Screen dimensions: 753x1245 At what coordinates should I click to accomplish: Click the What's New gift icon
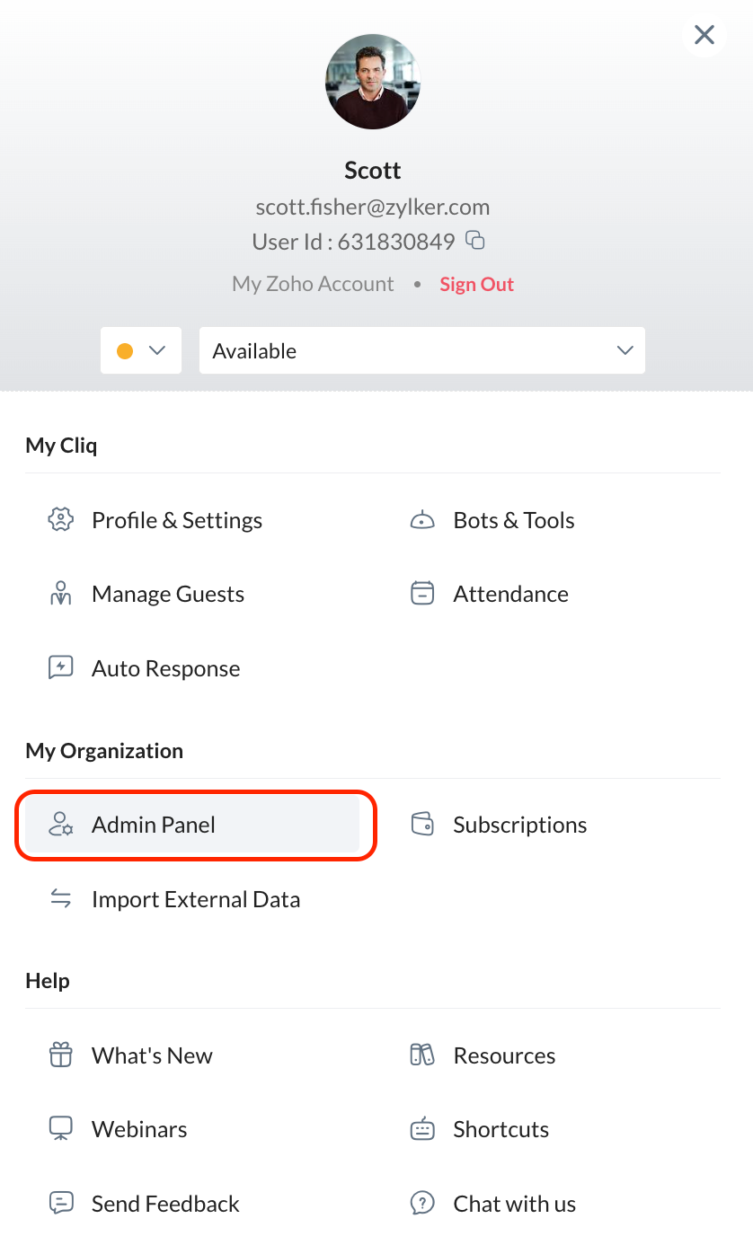coord(60,1055)
